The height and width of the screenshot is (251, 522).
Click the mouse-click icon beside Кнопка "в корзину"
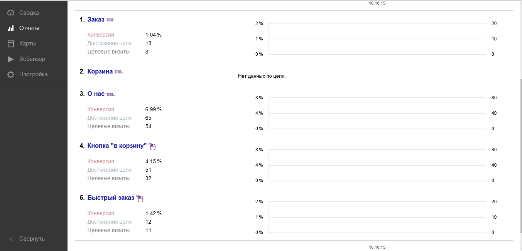click(152, 146)
